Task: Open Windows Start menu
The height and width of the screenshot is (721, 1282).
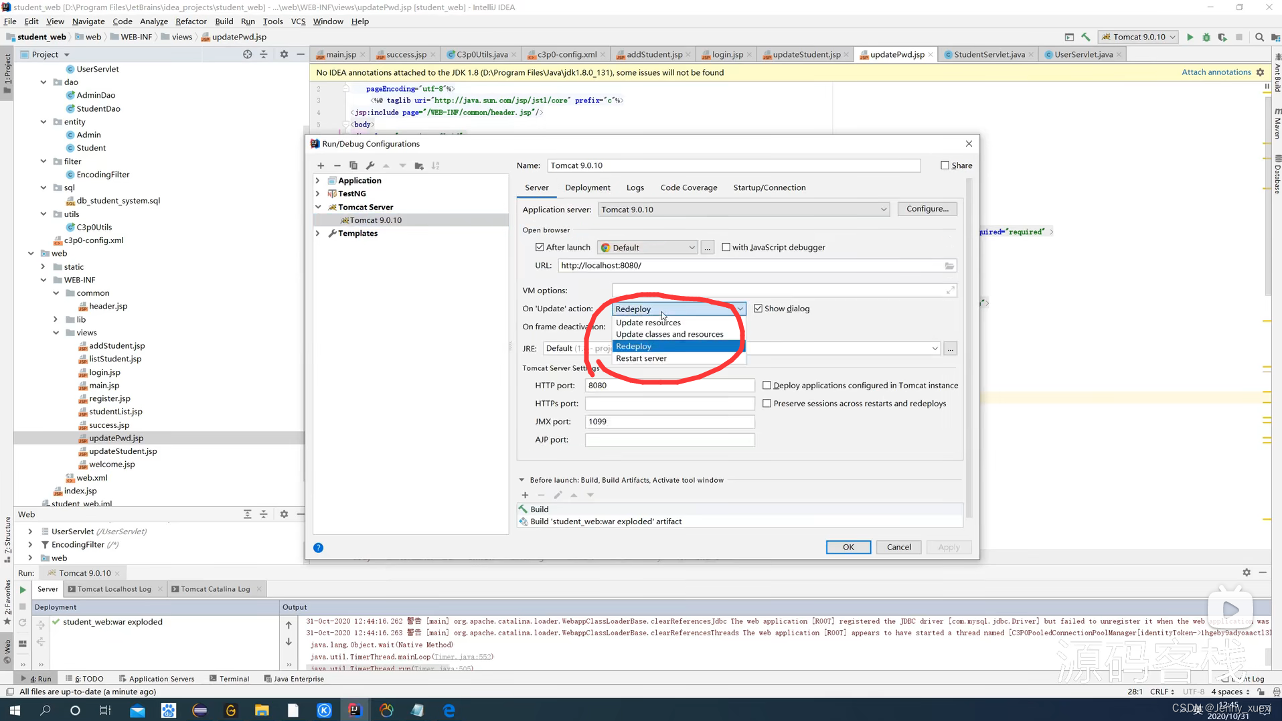Action: point(15,710)
